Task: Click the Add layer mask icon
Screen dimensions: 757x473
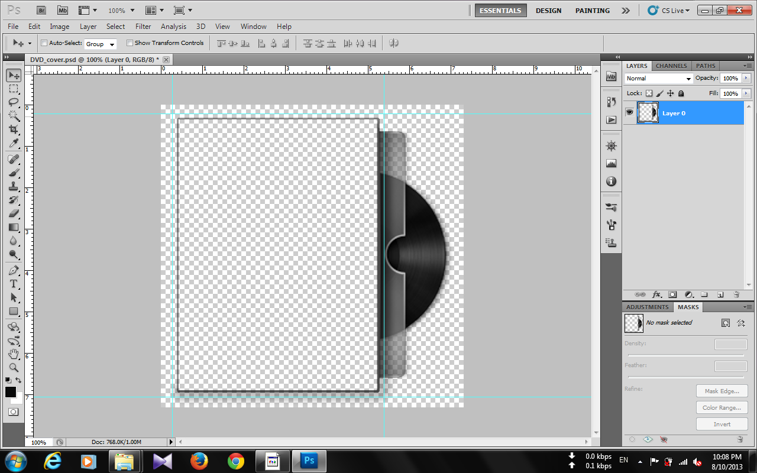Action: [672, 294]
